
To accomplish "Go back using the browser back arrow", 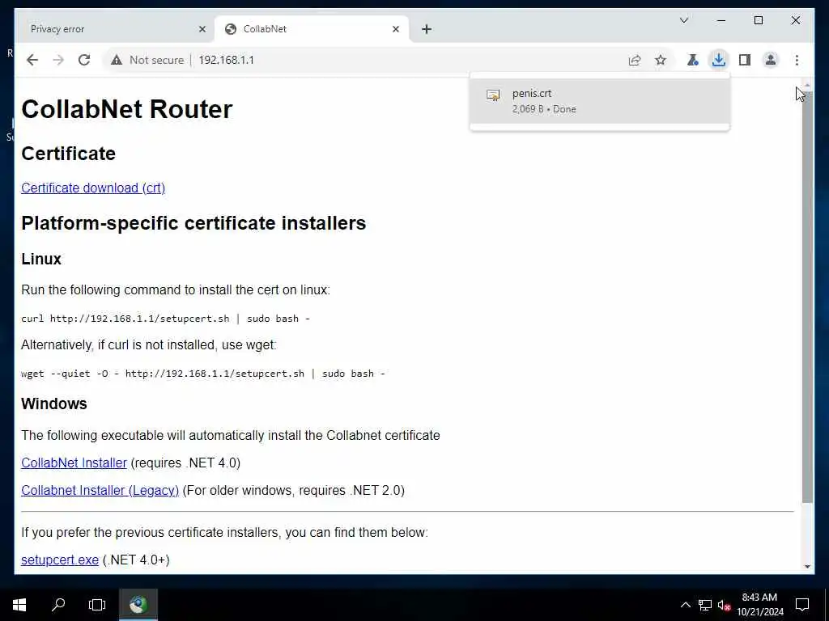I will (x=32, y=60).
